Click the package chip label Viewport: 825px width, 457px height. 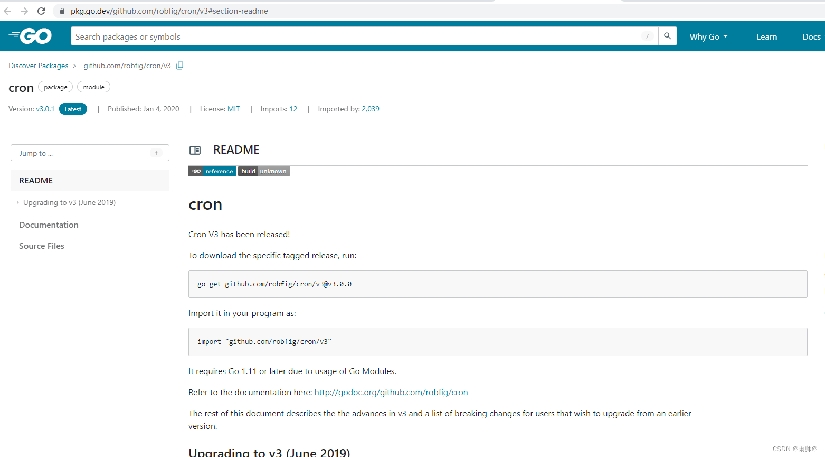(55, 87)
